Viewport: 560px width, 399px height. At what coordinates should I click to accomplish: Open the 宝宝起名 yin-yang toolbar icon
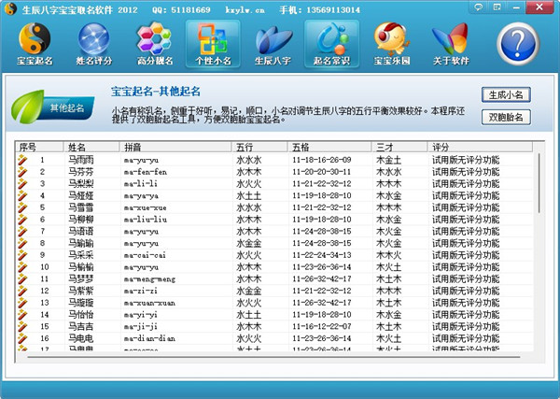coord(35,44)
